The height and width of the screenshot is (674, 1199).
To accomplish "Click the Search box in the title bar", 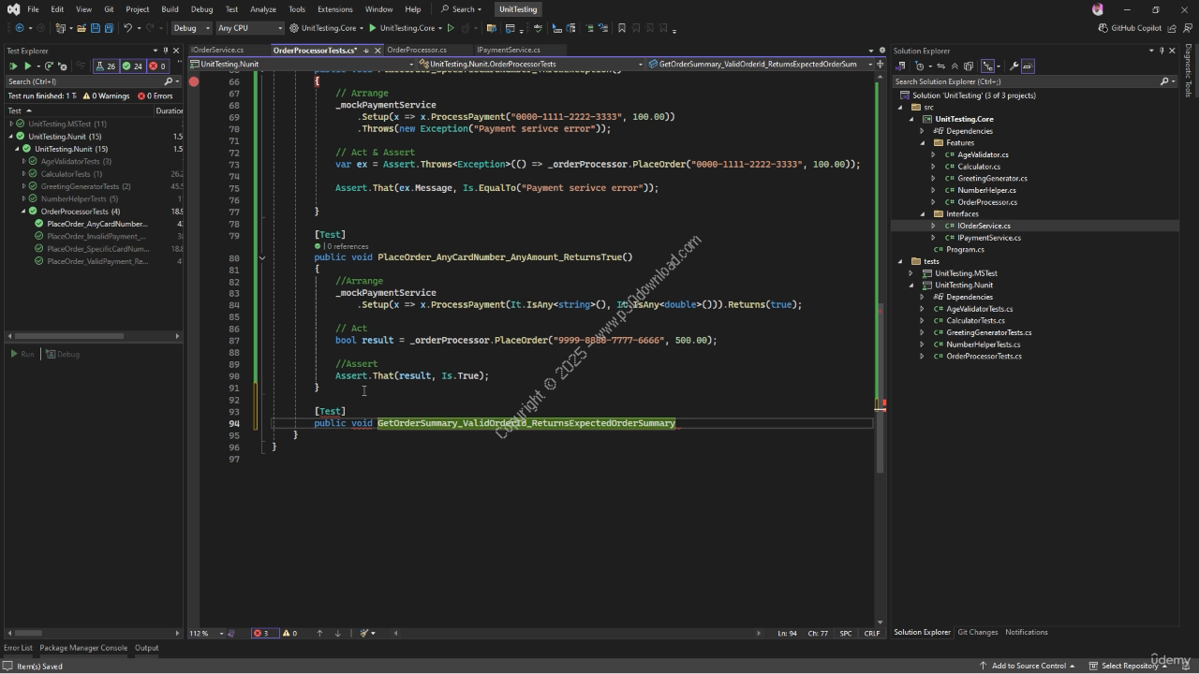I will pos(462,9).
